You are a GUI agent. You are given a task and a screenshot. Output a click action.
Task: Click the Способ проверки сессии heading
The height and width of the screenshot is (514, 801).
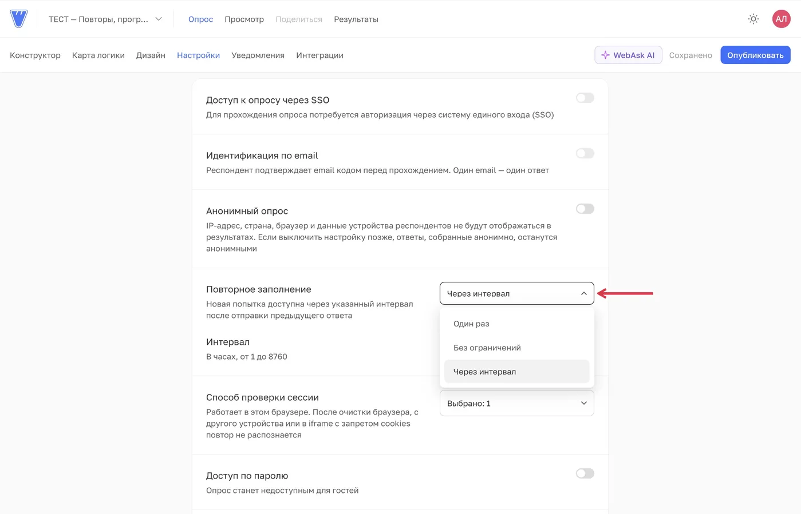pyautogui.click(x=262, y=397)
